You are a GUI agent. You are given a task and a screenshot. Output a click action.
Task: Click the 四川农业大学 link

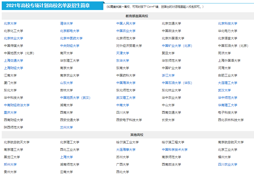(228, 164)
